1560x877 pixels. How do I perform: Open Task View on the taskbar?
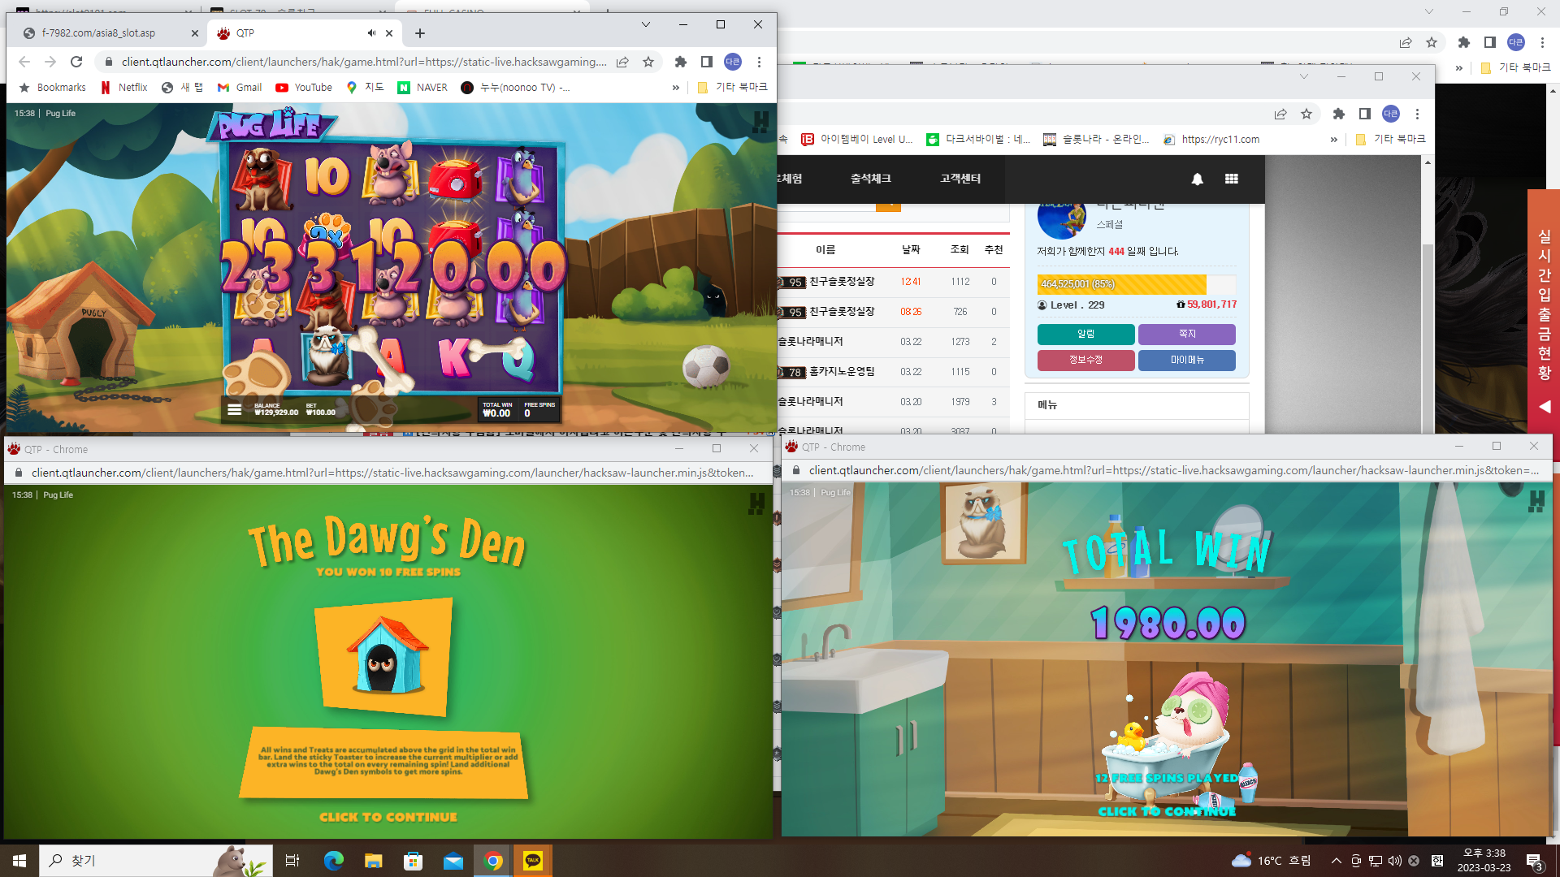(292, 861)
